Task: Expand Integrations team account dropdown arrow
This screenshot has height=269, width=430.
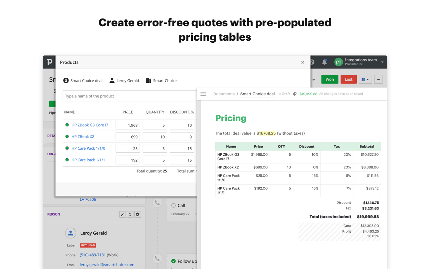Action: point(382,62)
